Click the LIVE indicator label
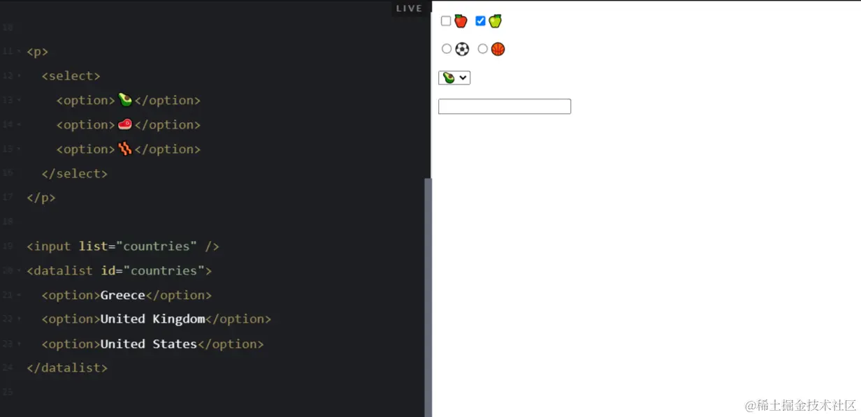 [409, 8]
